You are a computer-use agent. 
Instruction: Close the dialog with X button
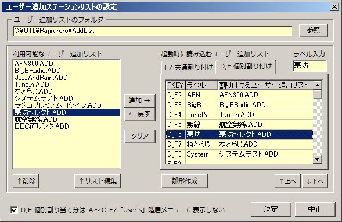click(x=334, y=7)
